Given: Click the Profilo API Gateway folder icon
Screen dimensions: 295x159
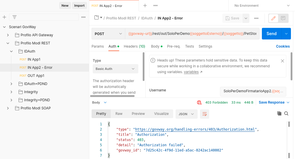Looking at the screenshot, I should click(17, 35).
